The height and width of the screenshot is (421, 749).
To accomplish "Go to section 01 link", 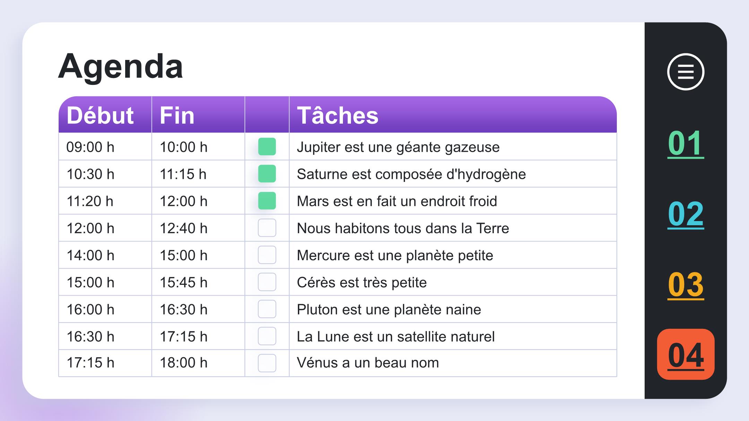I will click(686, 143).
